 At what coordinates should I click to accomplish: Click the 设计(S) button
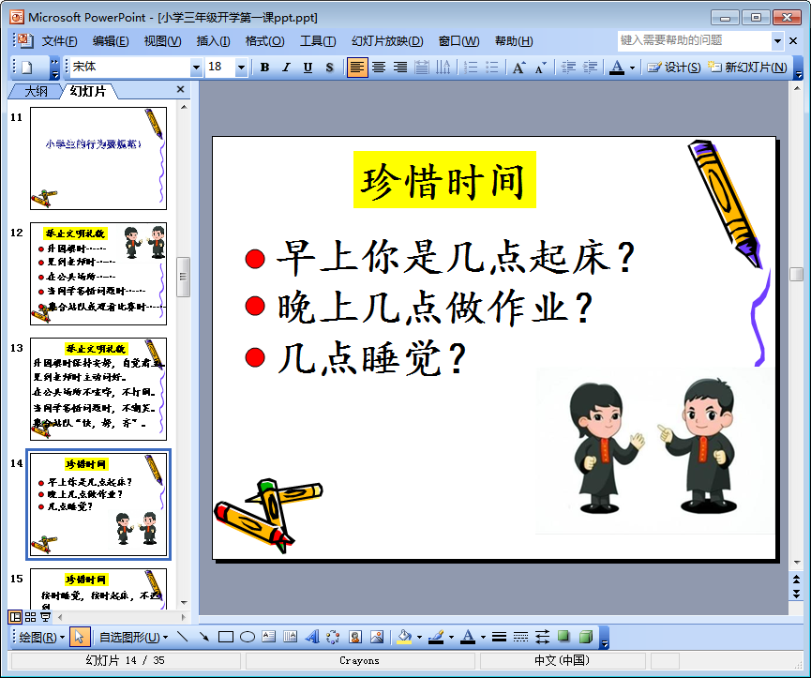674,68
